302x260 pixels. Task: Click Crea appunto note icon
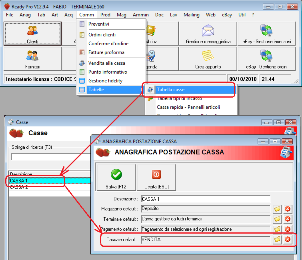[208, 56]
